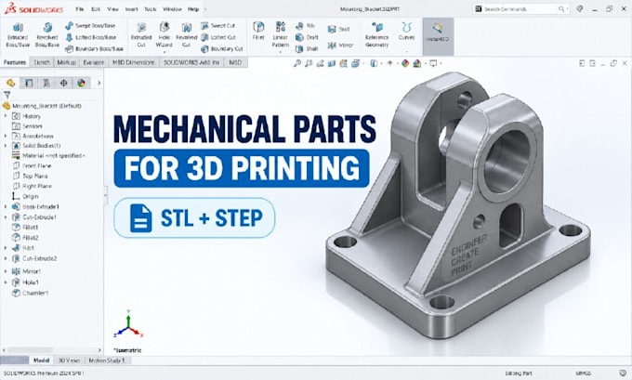
Task: Select Chamfer1 in the feature tree
Action: coord(31,293)
